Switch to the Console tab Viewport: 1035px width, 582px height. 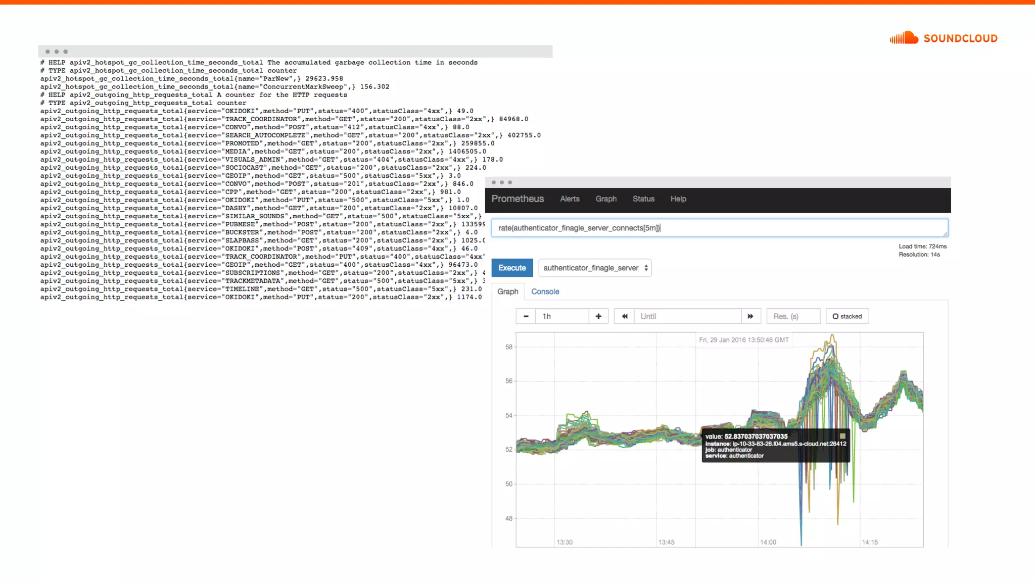545,292
